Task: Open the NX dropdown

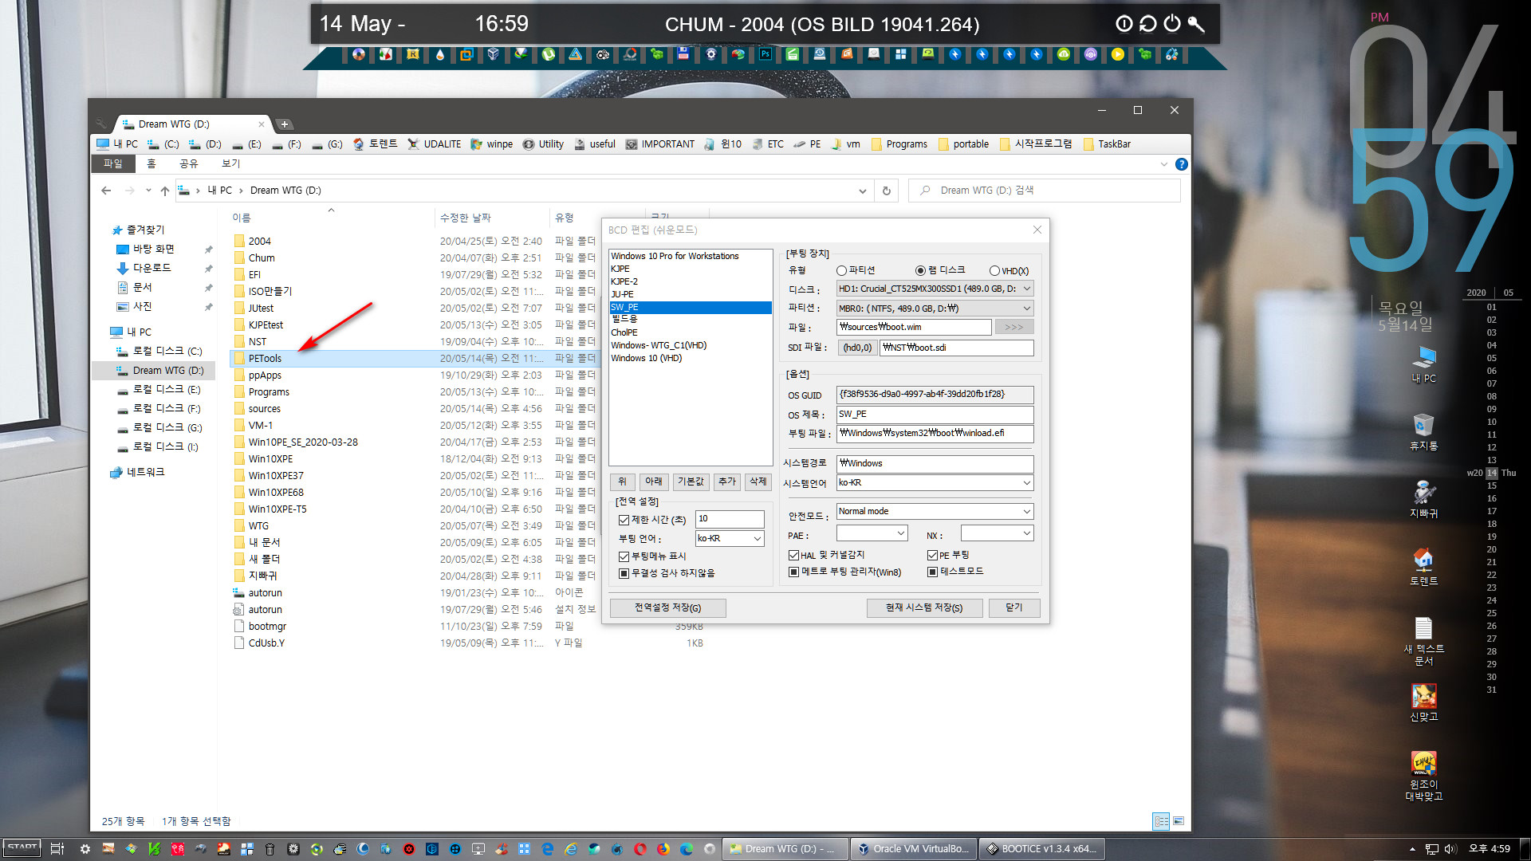Action: [x=997, y=533]
